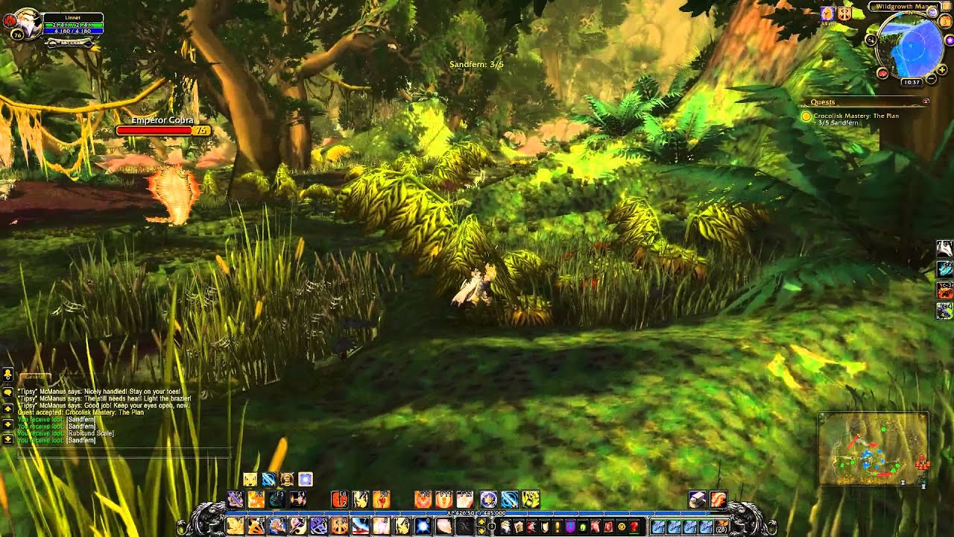Click the addon map thumbnail at bottom right
The image size is (954, 537).
[x=873, y=449]
